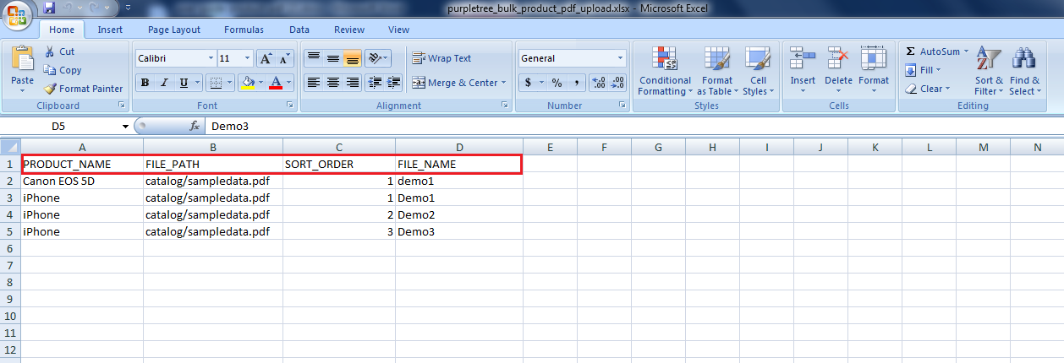The width and height of the screenshot is (1064, 363).
Task: Decrease decimal places
Action: (x=617, y=83)
